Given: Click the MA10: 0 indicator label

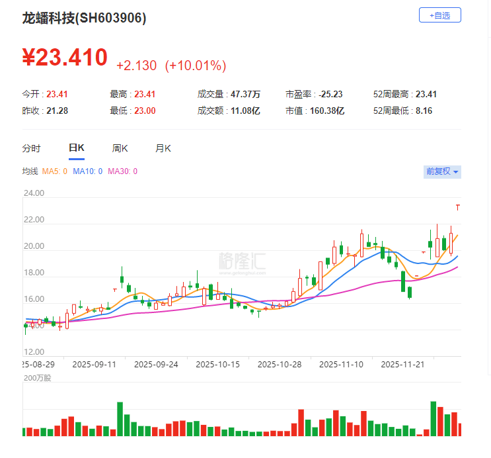Looking at the screenshot, I should tap(88, 171).
